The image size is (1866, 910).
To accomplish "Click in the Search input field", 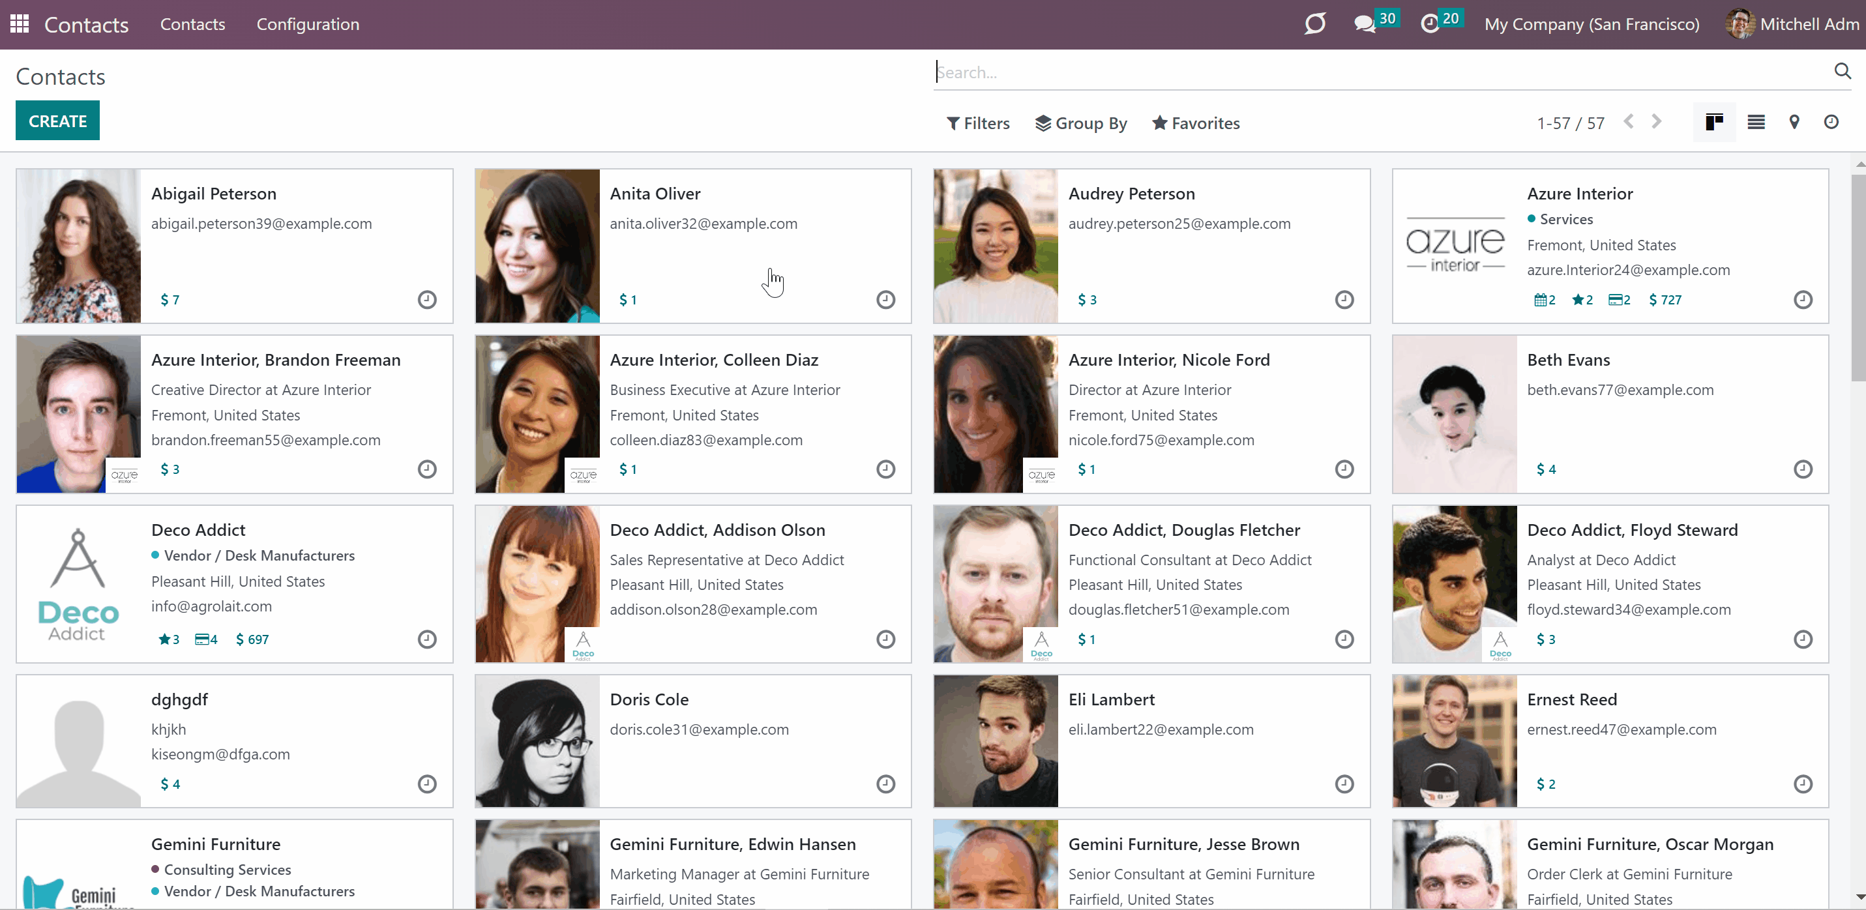I will tap(1381, 72).
